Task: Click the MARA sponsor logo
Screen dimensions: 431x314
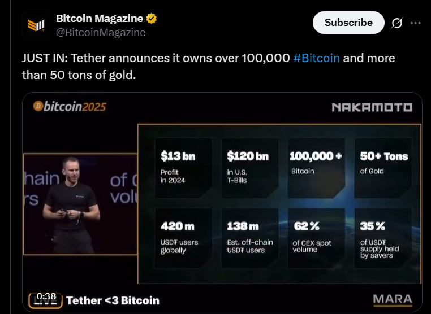Action: [x=393, y=300]
